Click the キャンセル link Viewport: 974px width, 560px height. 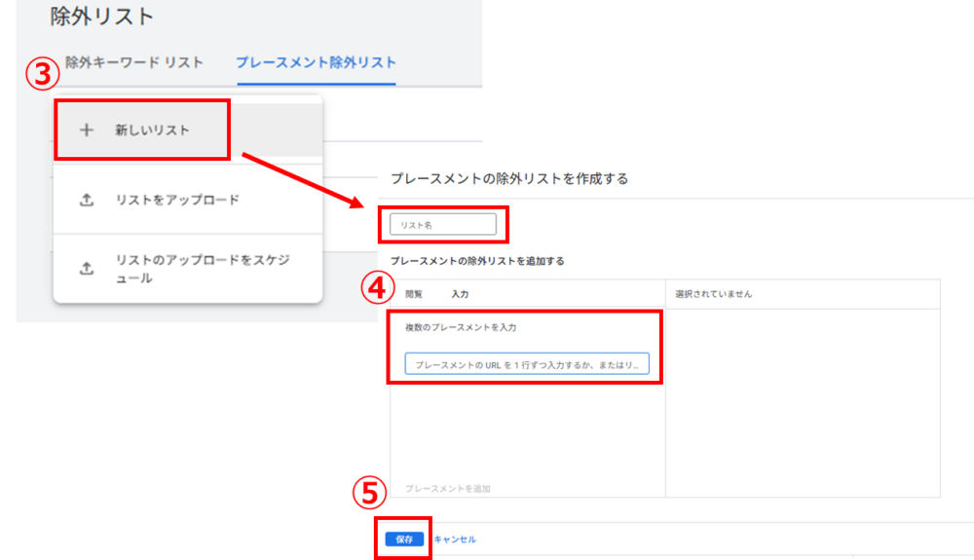[455, 539]
